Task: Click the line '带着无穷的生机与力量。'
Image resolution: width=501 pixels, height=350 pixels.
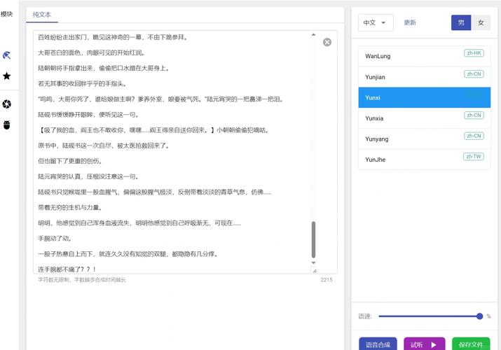Action: 71,207
